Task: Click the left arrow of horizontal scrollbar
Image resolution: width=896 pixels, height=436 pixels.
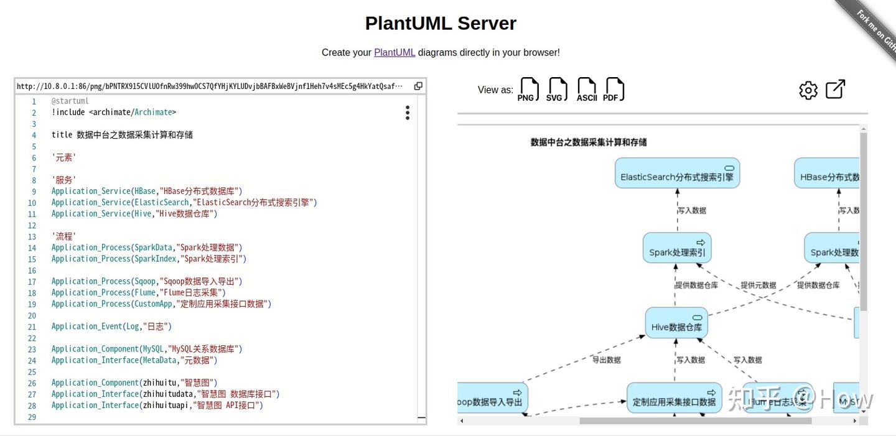Action: coord(462,421)
